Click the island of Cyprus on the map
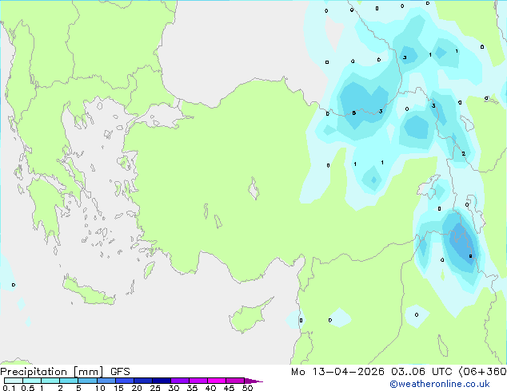The height and width of the screenshot is (391, 507). 247,317
